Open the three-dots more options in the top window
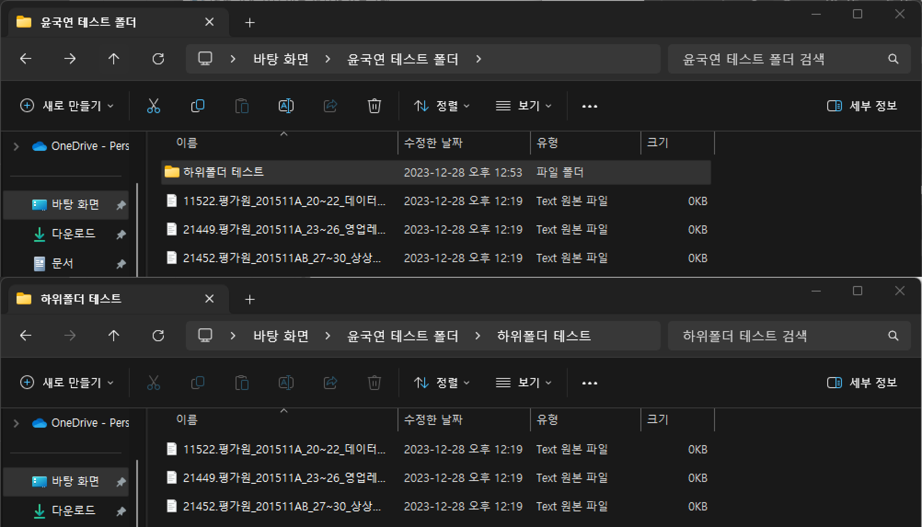The height and width of the screenshot is (527, 922). click(589, 106)
